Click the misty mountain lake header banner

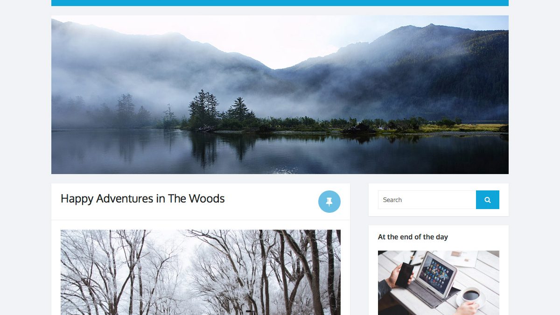[280, 95]
